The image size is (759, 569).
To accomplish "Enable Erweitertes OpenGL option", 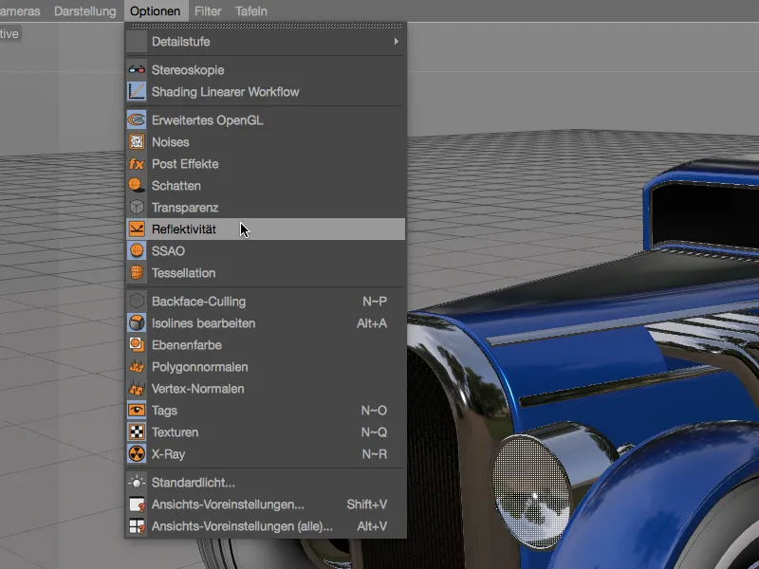I will [x=266, y=120].
